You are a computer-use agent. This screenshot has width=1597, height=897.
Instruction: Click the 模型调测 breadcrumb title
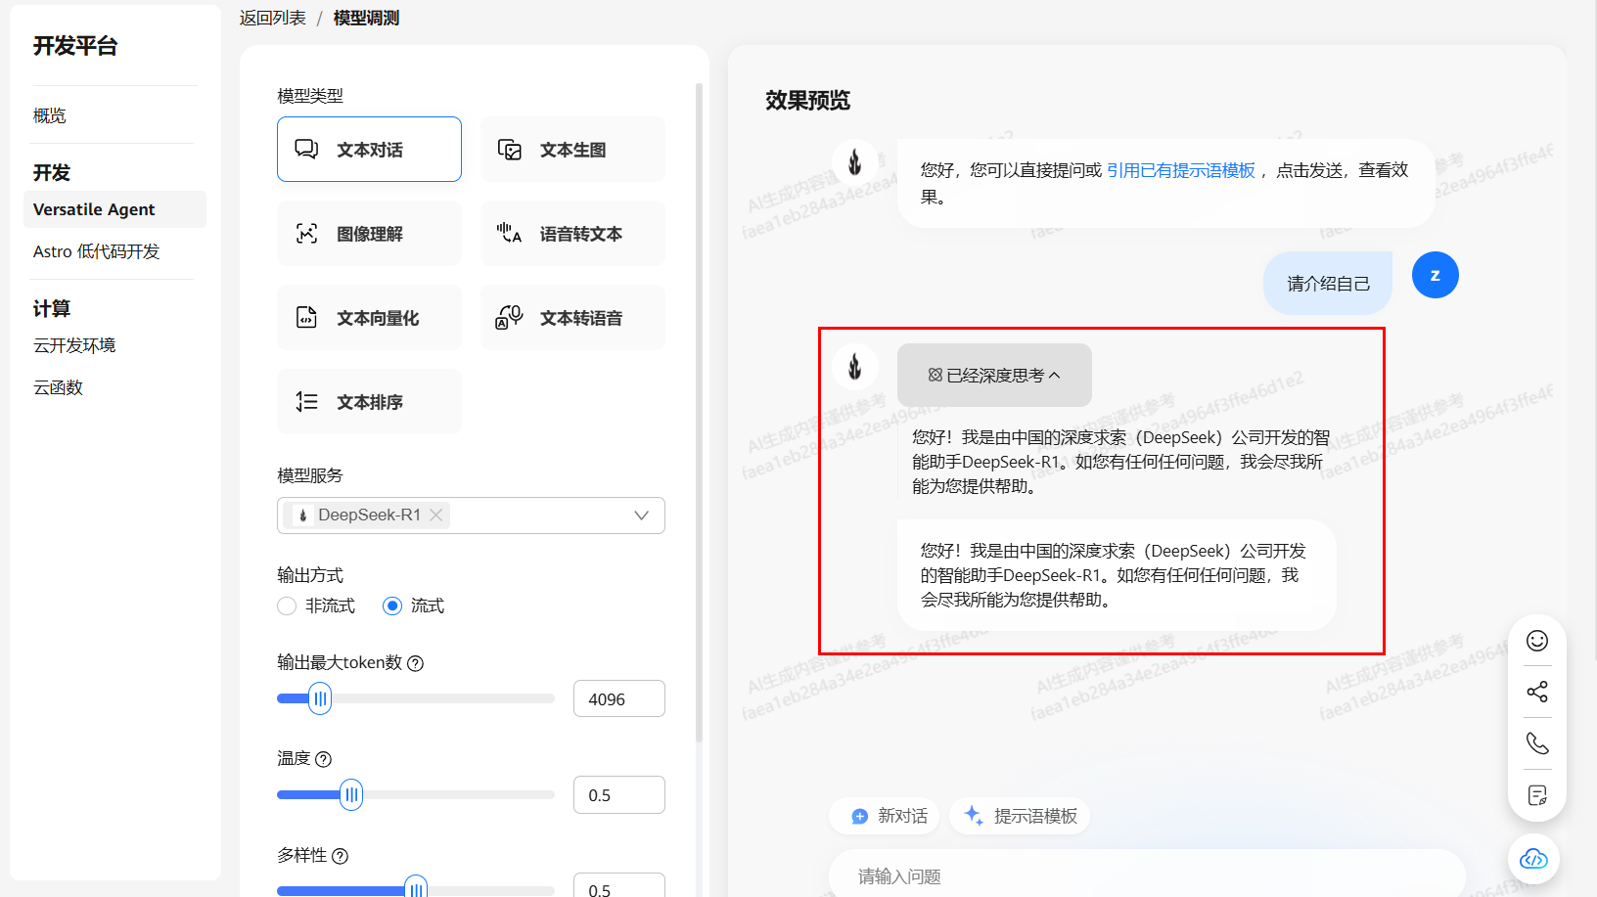(x=366, y=18)
